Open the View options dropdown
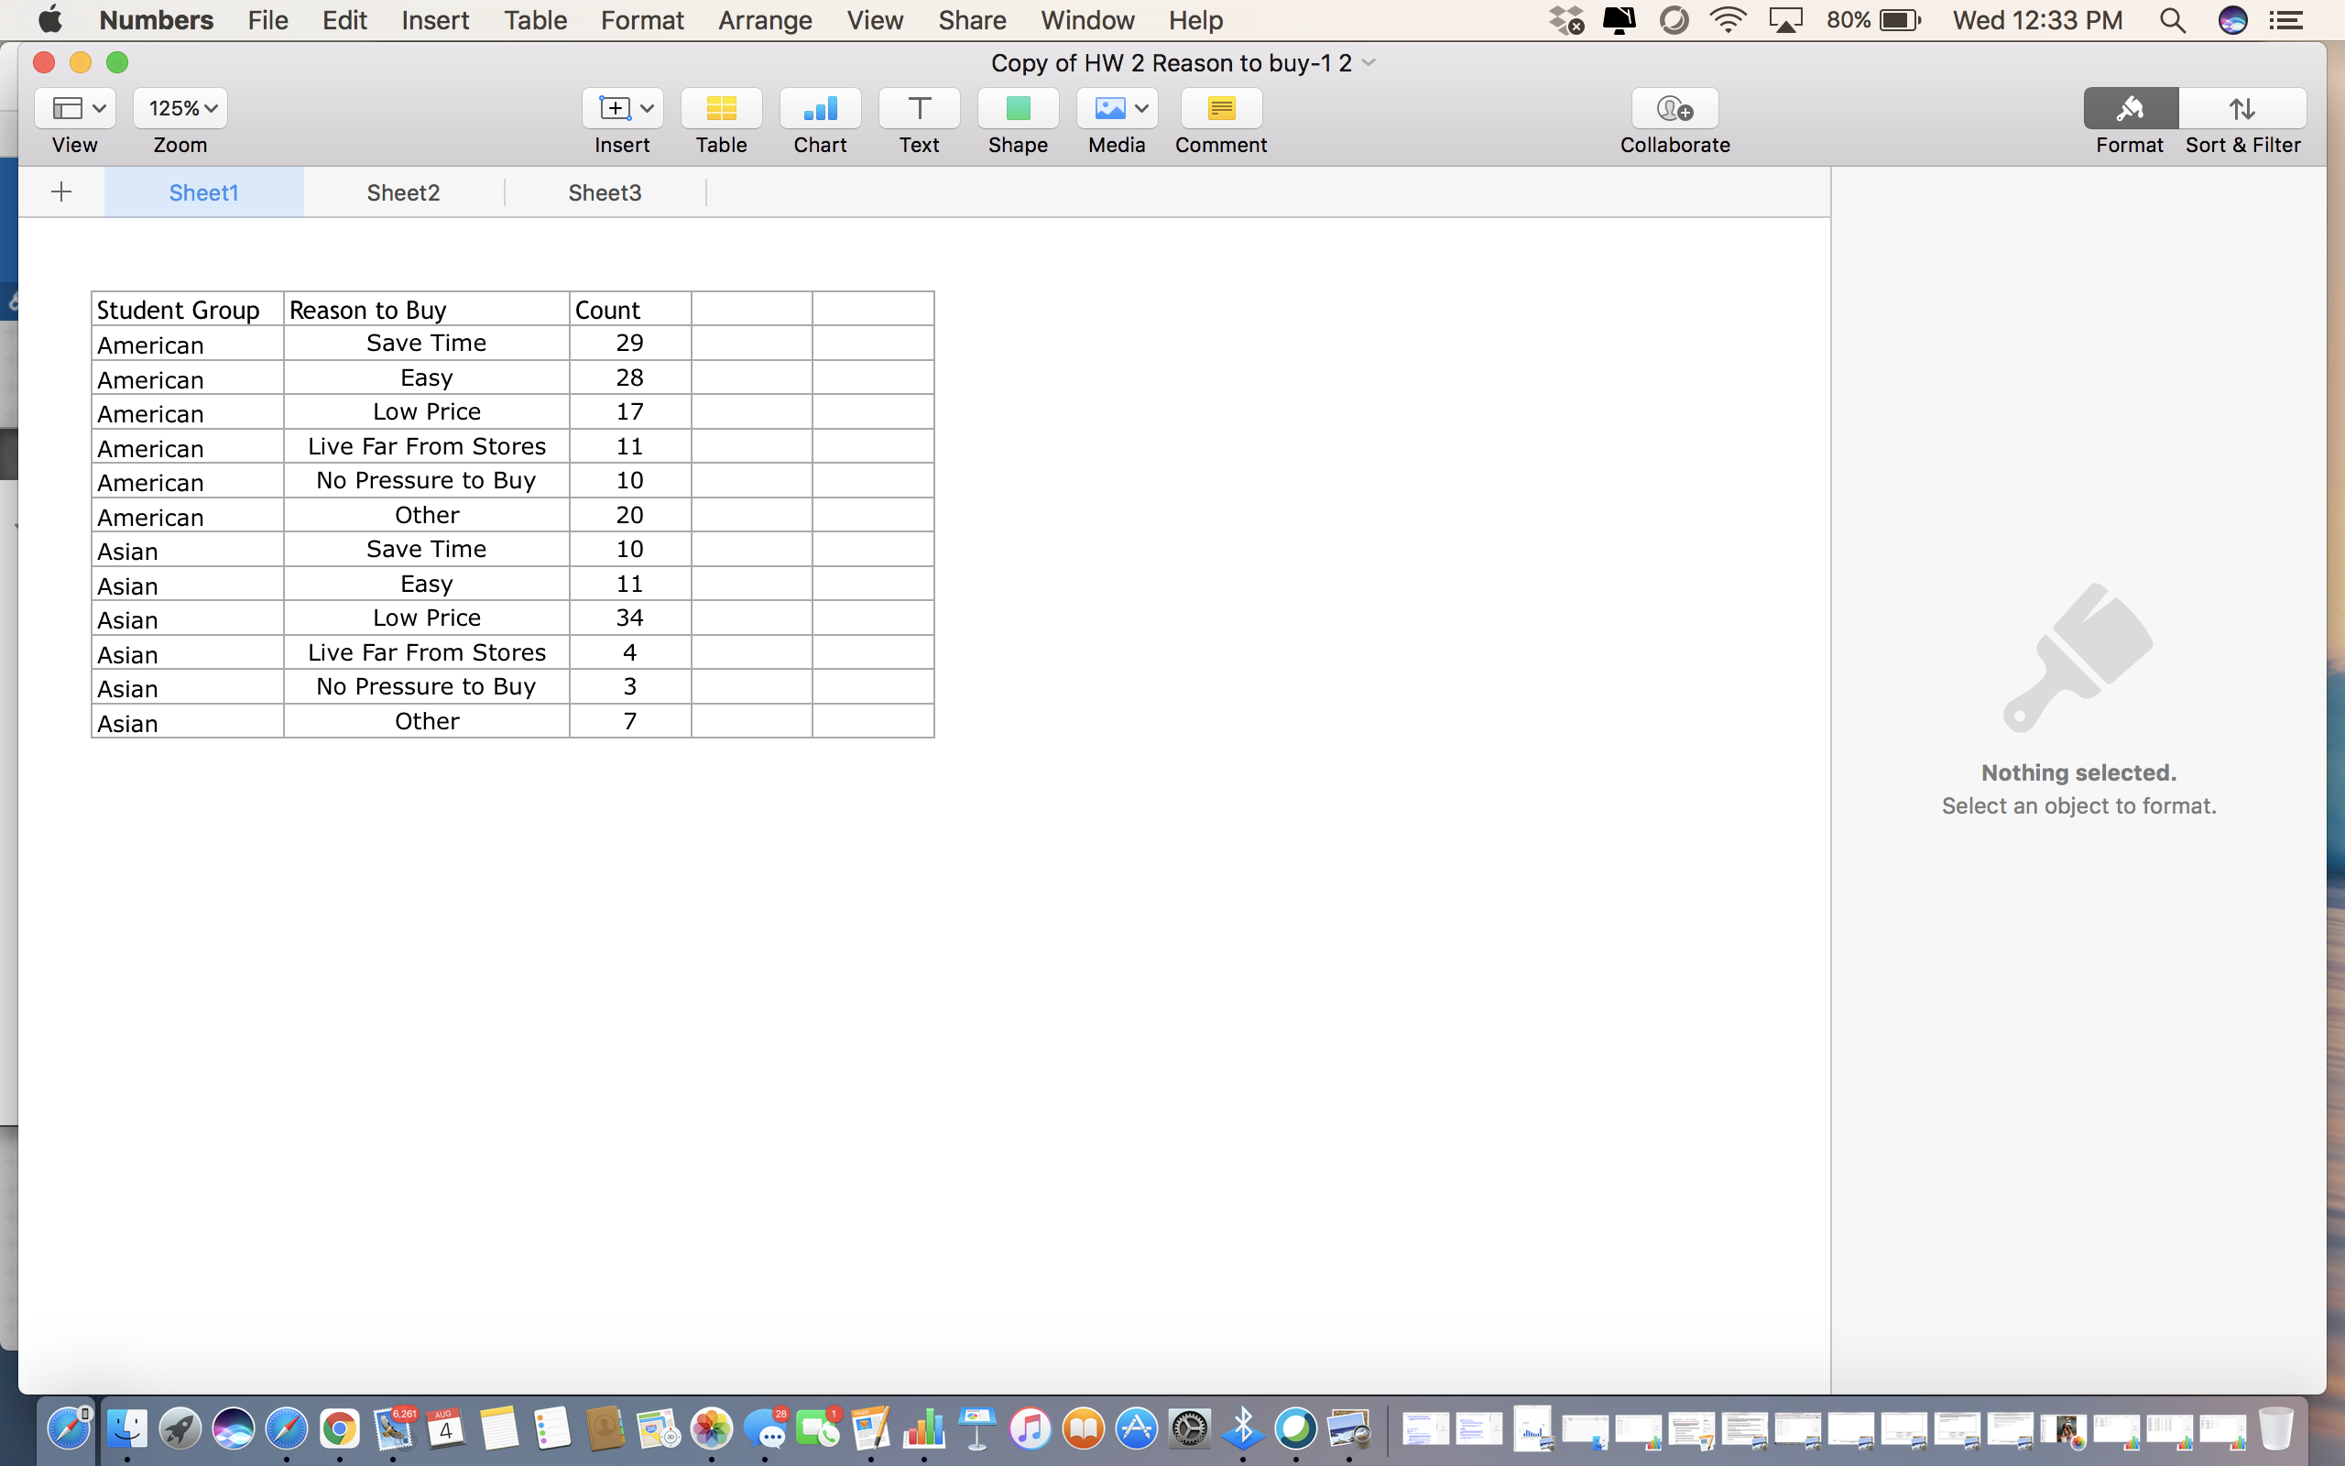 click(76, 109)
